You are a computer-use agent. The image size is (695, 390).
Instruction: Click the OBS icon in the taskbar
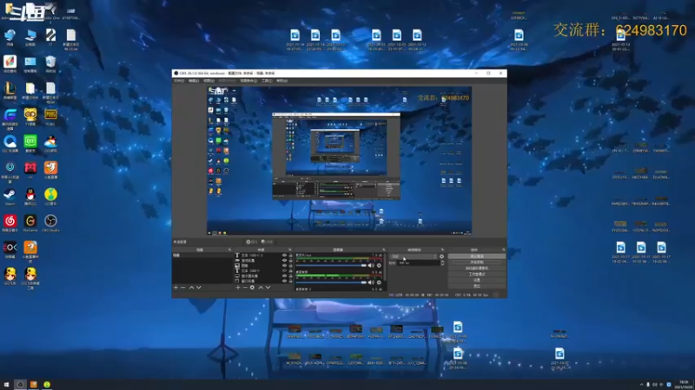[20, 385]
